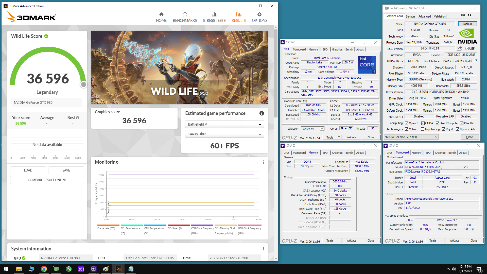The width and height of the screenshot is (487, 274).
Task: Click the taskbar clock and date
Action: 465,269
